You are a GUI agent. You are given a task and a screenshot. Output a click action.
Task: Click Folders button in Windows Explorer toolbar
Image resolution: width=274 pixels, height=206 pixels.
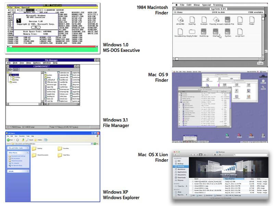(x=38, y=140)
